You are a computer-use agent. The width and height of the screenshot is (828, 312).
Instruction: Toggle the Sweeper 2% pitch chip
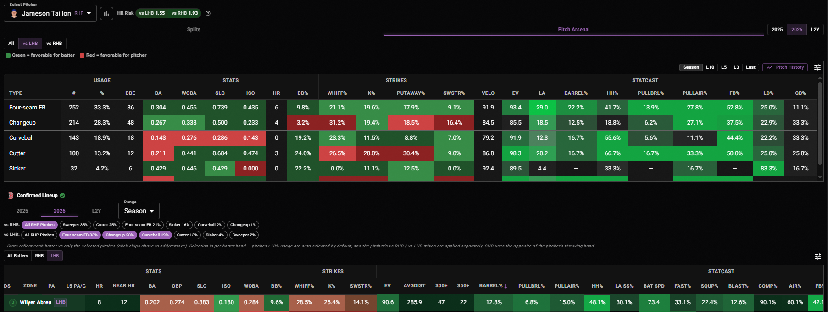point(244,235)
